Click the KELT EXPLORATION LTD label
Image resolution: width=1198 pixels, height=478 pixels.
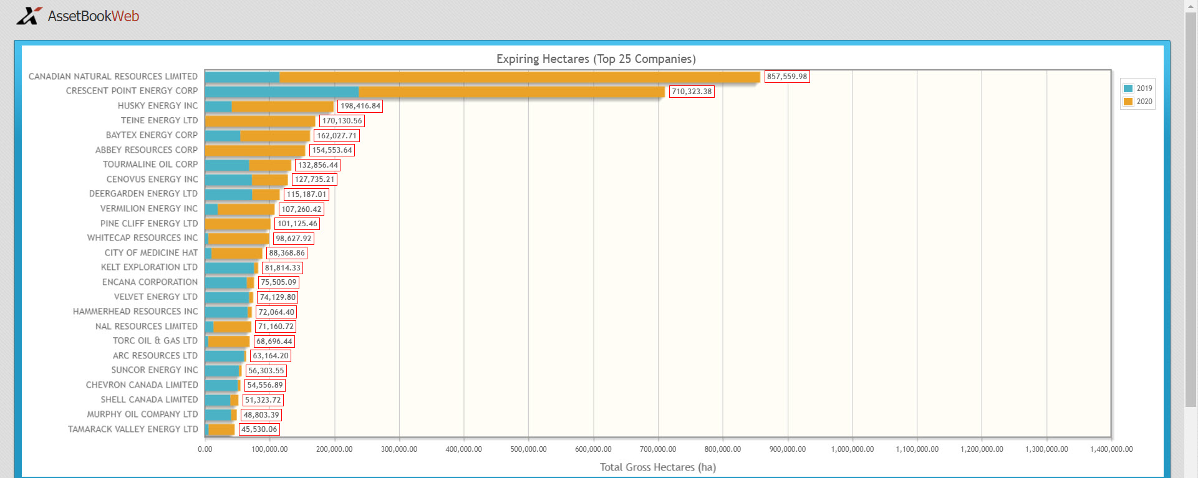tap(150, 267)
